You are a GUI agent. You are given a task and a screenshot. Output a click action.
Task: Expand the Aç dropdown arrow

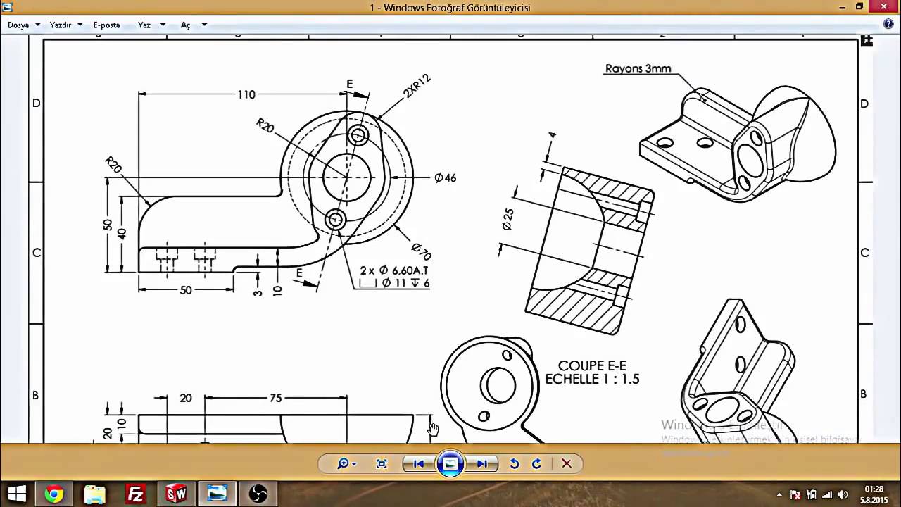204,25
